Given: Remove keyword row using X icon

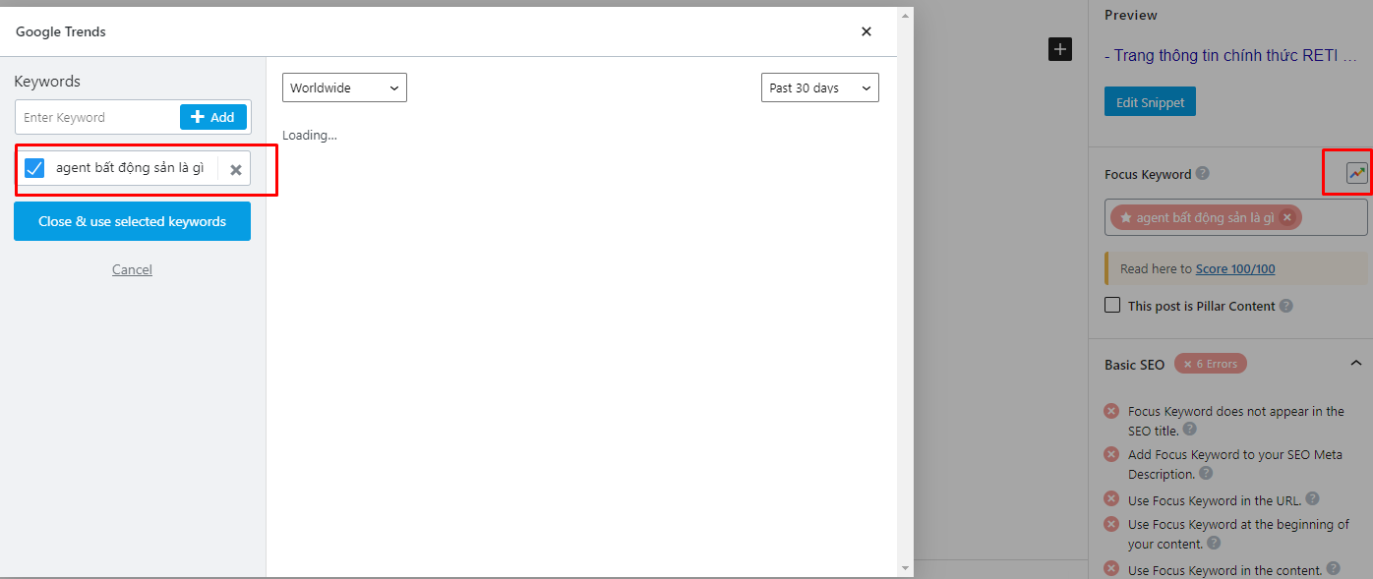Looking at the screenshot, I should [236, 169].
